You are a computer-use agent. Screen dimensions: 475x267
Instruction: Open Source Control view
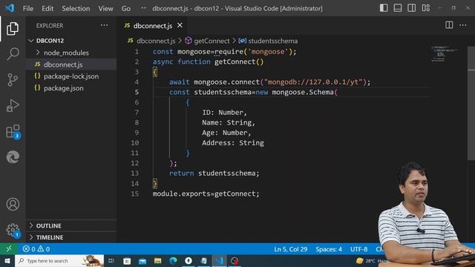(x=13, y=80)
